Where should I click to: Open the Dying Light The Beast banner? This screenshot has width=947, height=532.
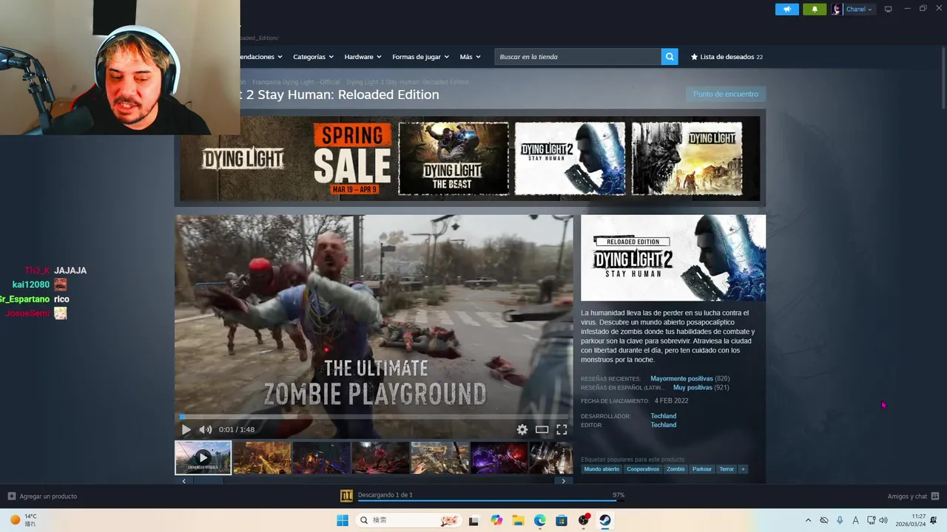[x=454, y=159]
